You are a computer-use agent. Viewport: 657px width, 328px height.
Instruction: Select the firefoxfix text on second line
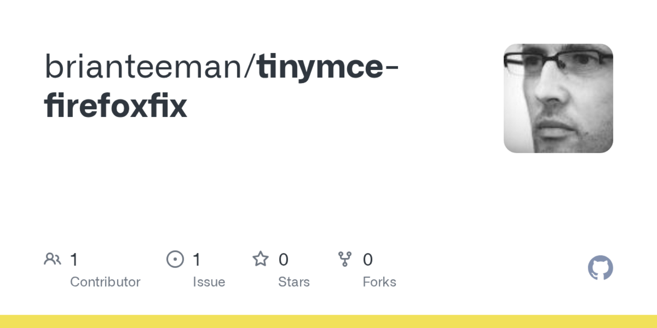click(116, 106)
